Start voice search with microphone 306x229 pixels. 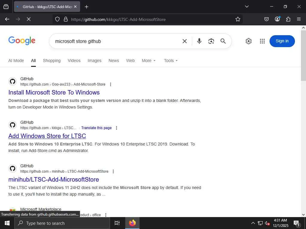pos(199,41)
